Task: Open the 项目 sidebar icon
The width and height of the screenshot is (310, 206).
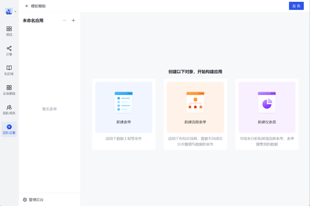Action: point(9,29)
